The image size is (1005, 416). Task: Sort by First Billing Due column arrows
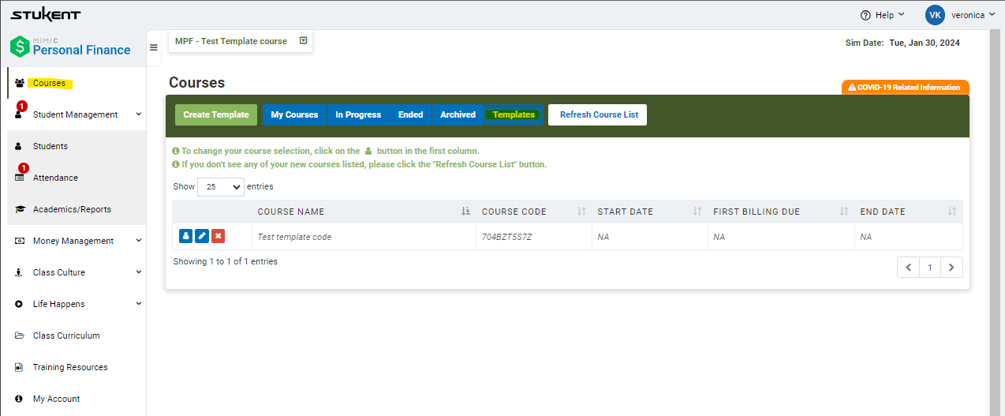pos(844,212)
